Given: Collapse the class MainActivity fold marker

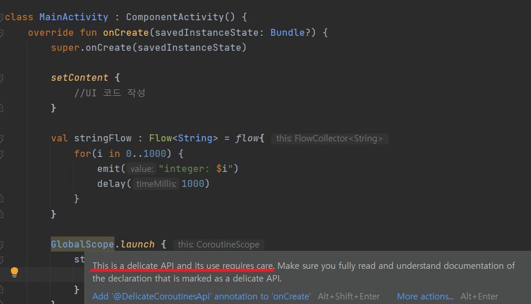Looking at the screenshot, I should coord(1,17).
